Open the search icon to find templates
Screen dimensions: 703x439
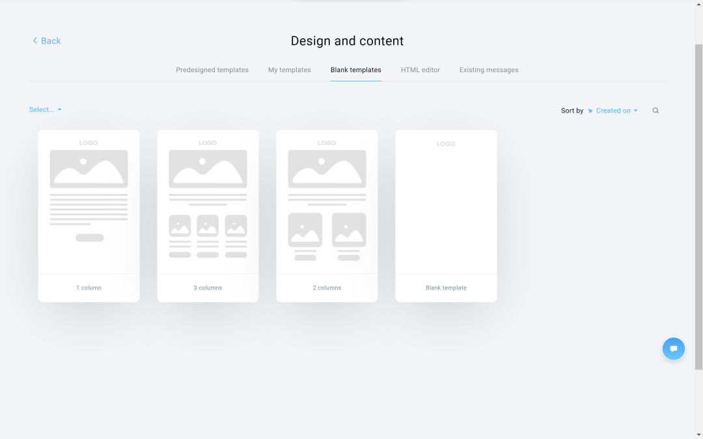655,110
